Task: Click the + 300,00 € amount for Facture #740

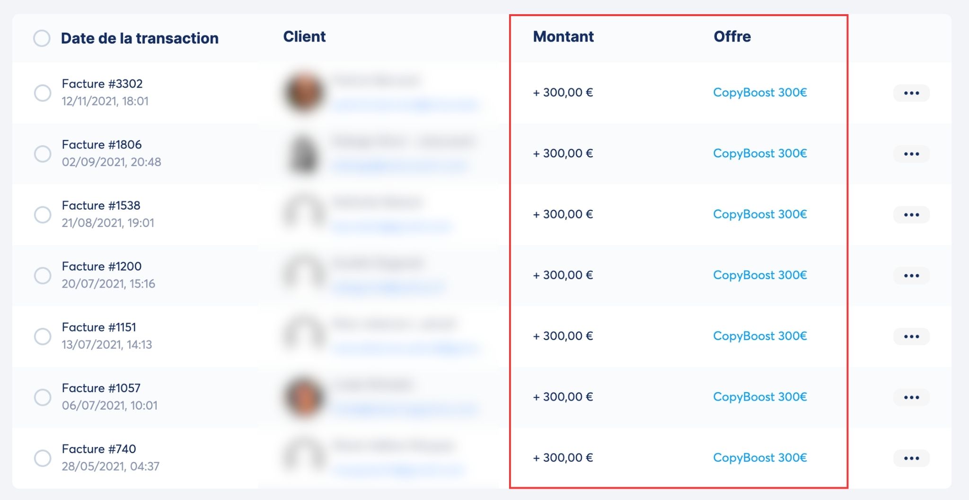Action: point(563,457)
